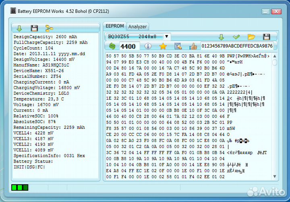This screenshot has width=290, height=202.
Task: Click the green circular arrows refresh icon
Action: click(112, 46)
